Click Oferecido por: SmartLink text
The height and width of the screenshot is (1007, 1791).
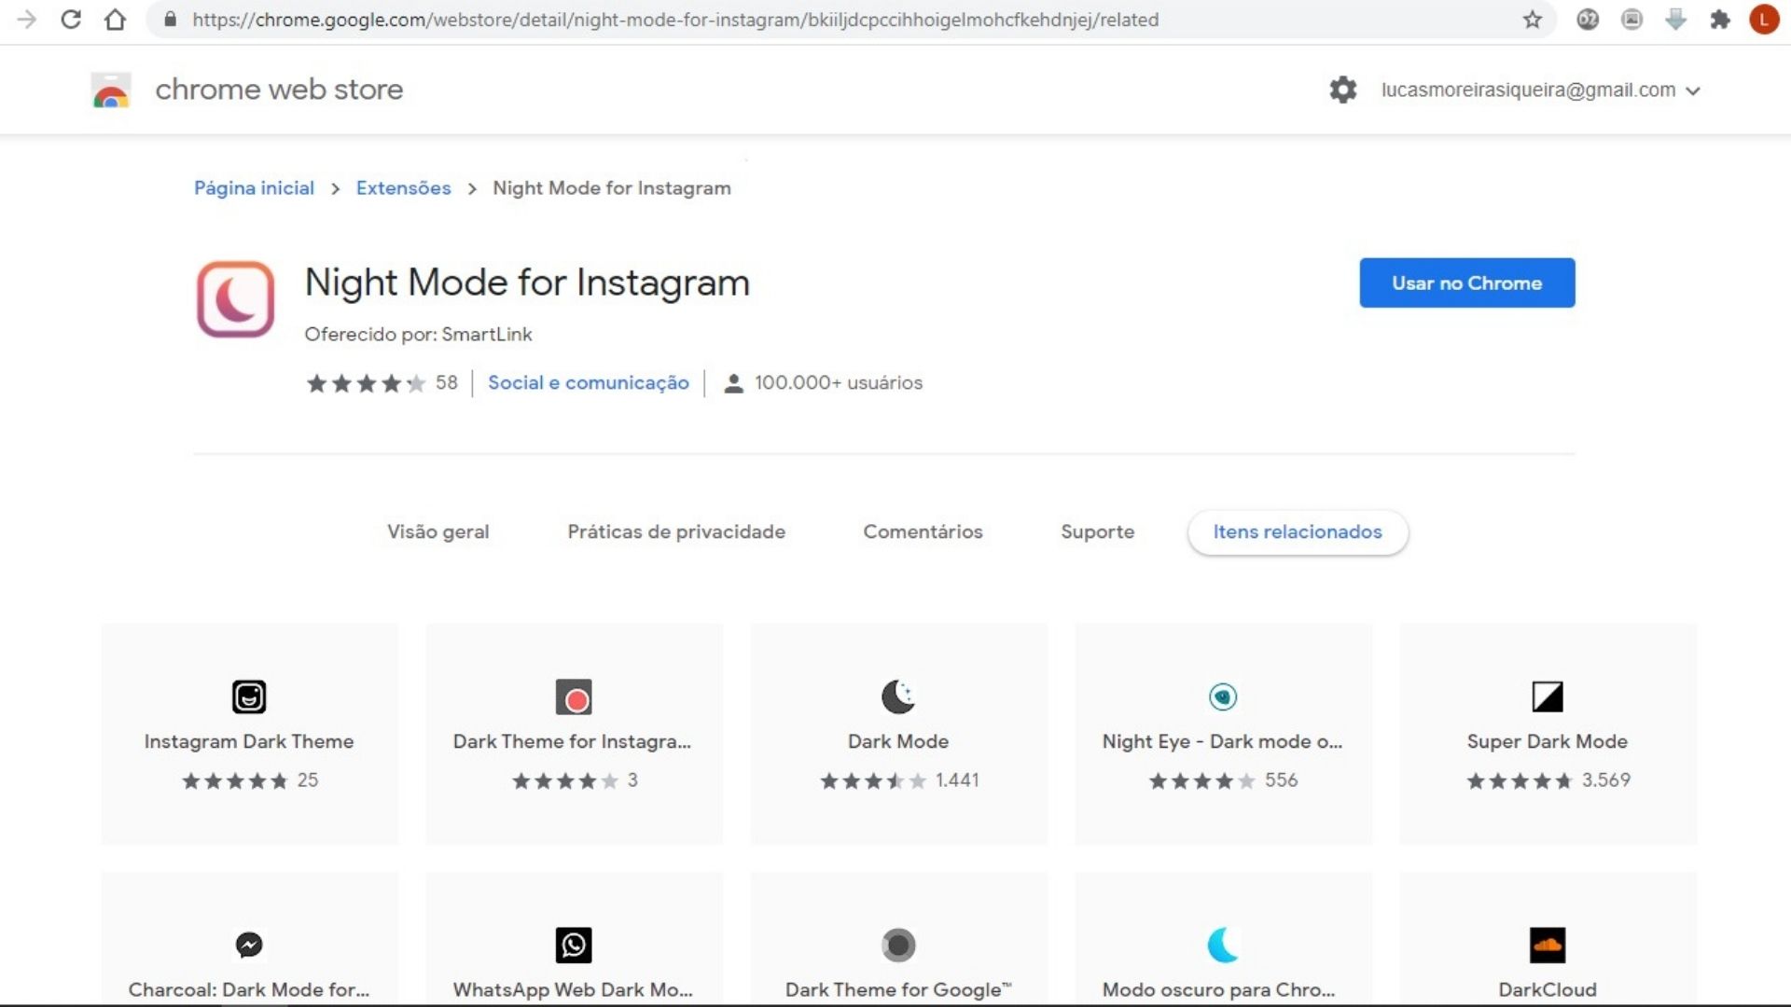tap(418, 335)
